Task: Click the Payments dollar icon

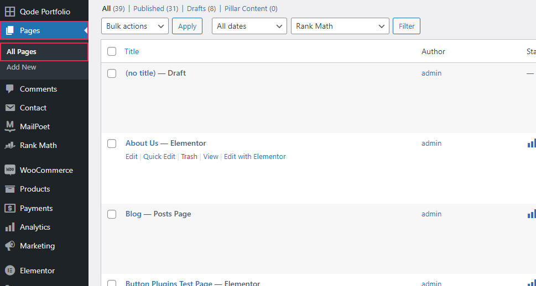Action: point(10,208)
